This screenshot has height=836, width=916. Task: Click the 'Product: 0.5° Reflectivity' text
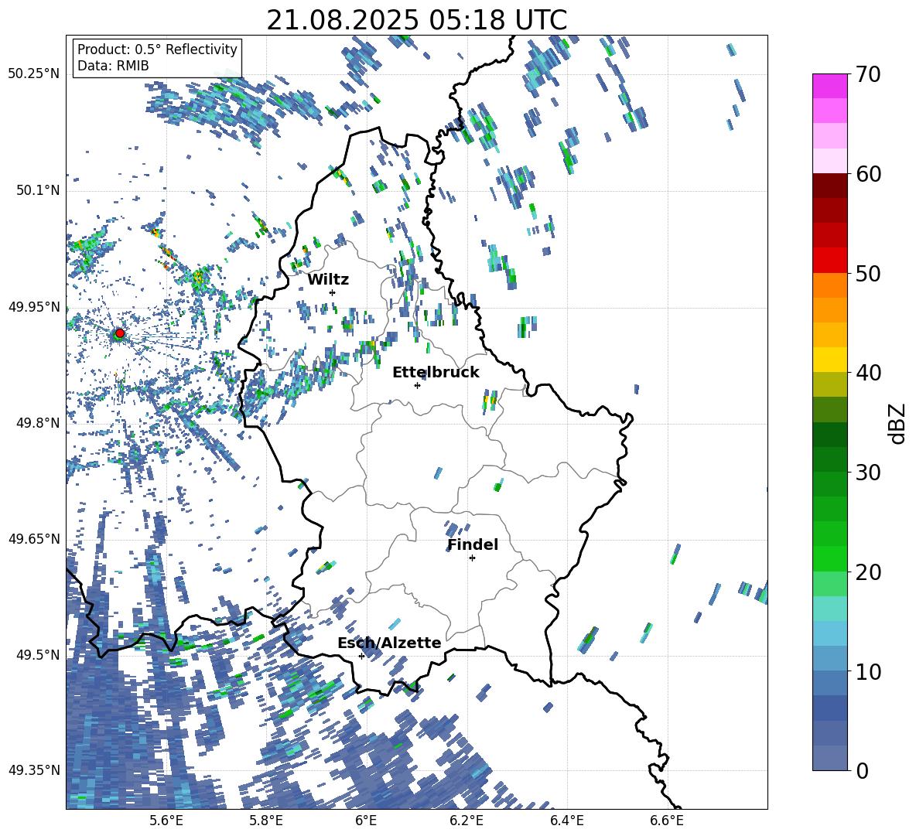157,49
